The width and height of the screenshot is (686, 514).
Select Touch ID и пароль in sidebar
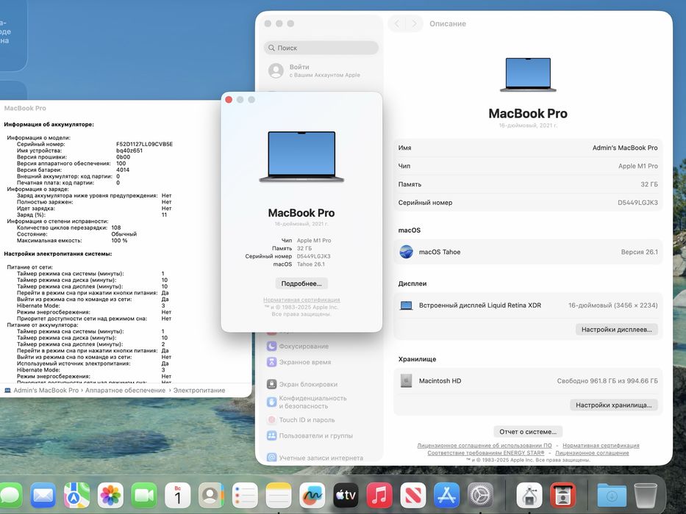[307, 419]
